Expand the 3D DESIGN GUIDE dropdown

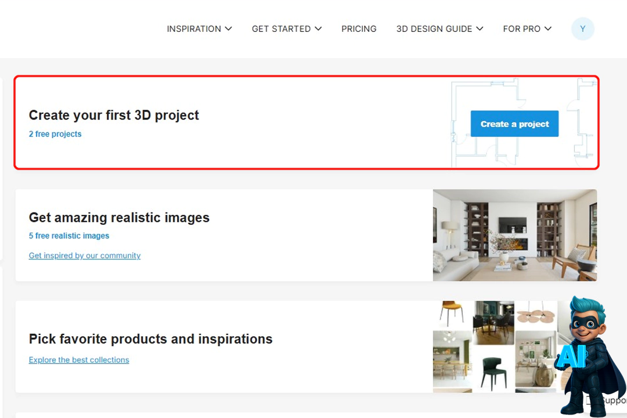tap(439, 29)
